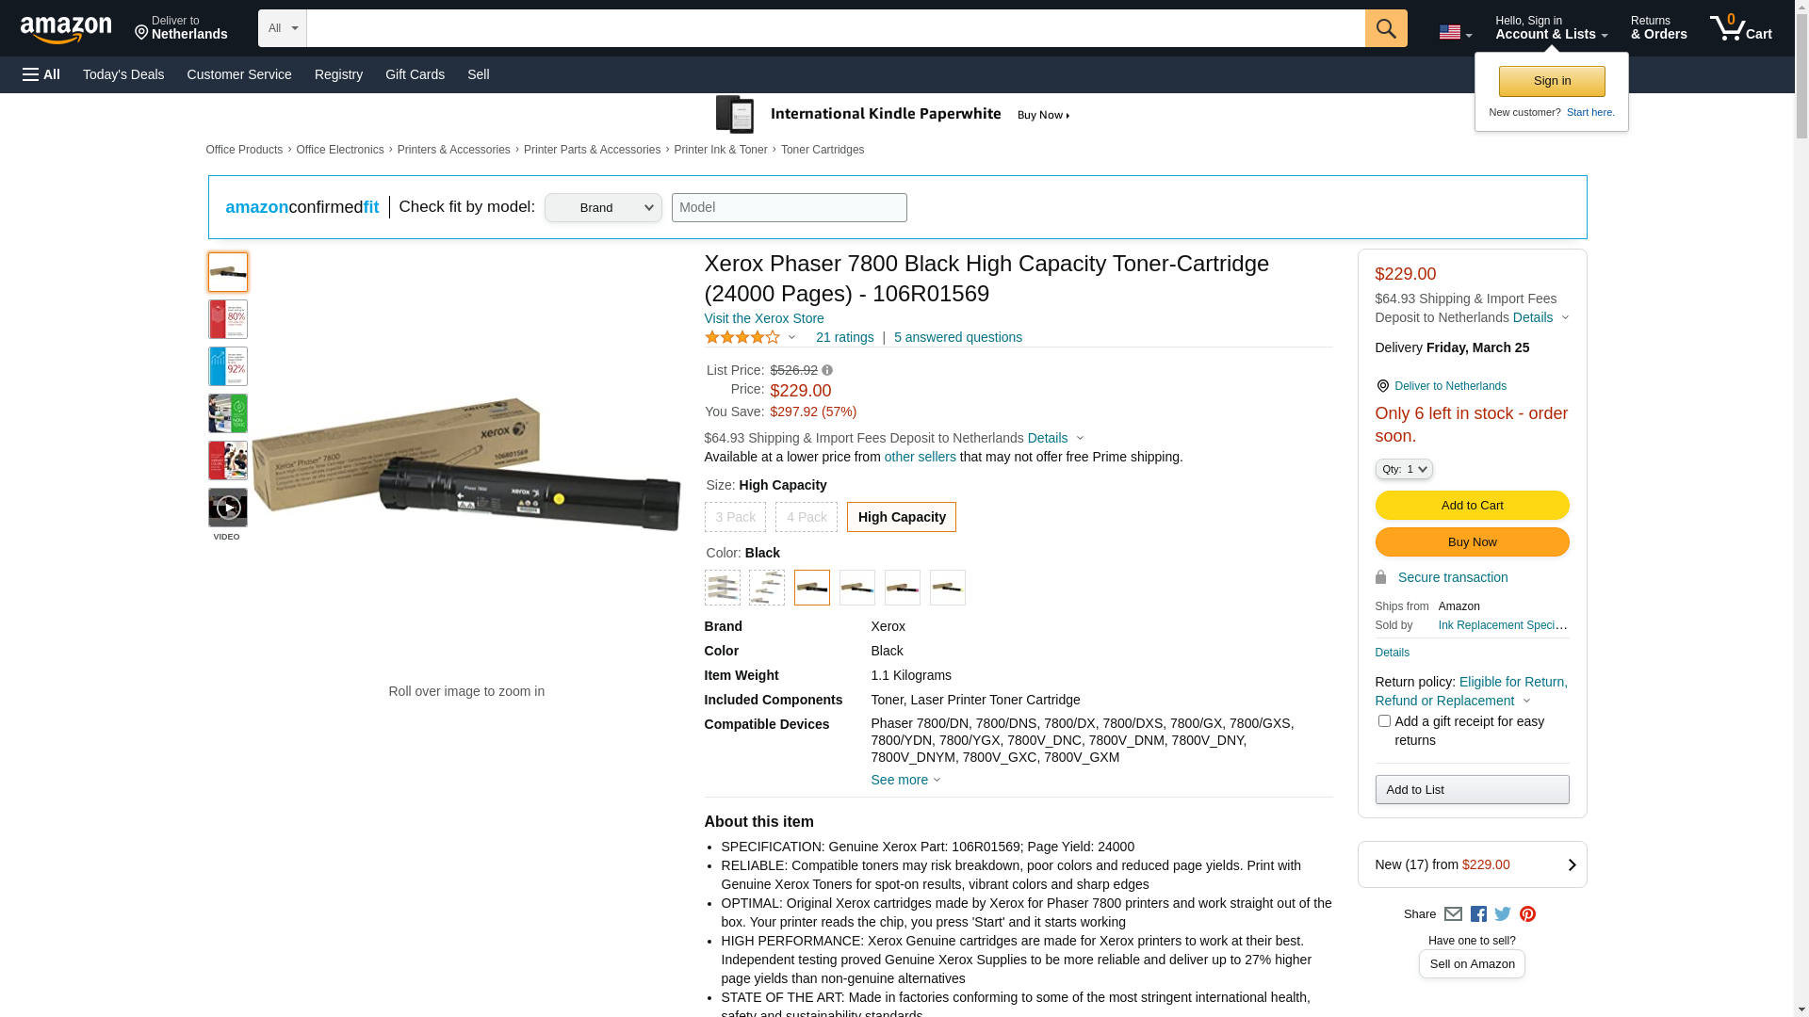The image size is (1809, 1017).
Task: Open the Brand dropdown for fit check
Action: [603, 208]
